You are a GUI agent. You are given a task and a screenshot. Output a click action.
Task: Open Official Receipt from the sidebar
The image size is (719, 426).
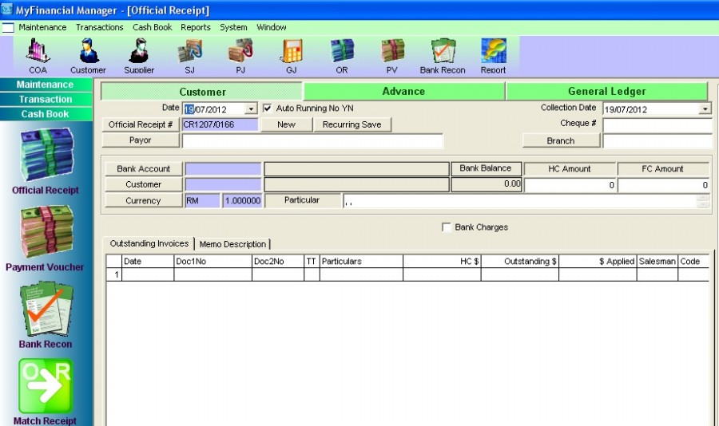click(46, 162)
